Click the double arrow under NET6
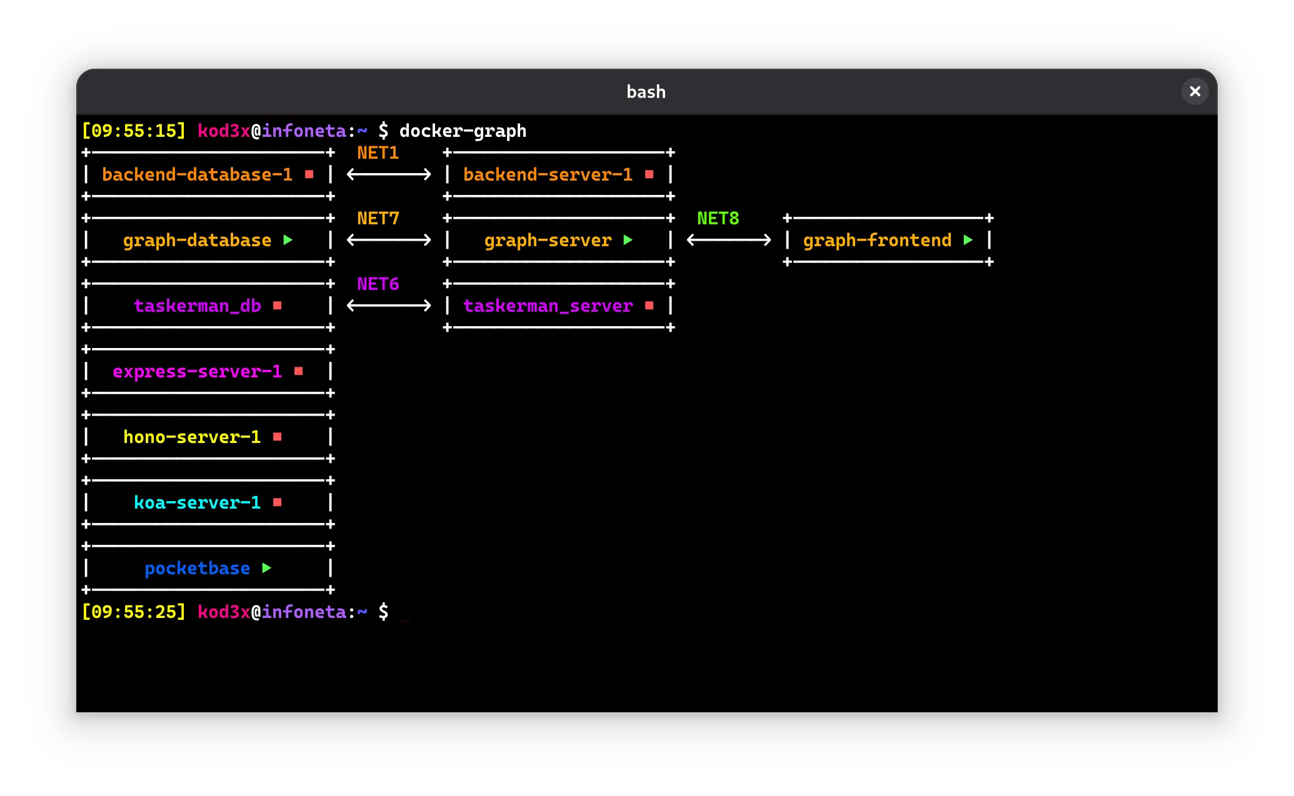Screen dimensions: 1294x796 coord(389,306)
